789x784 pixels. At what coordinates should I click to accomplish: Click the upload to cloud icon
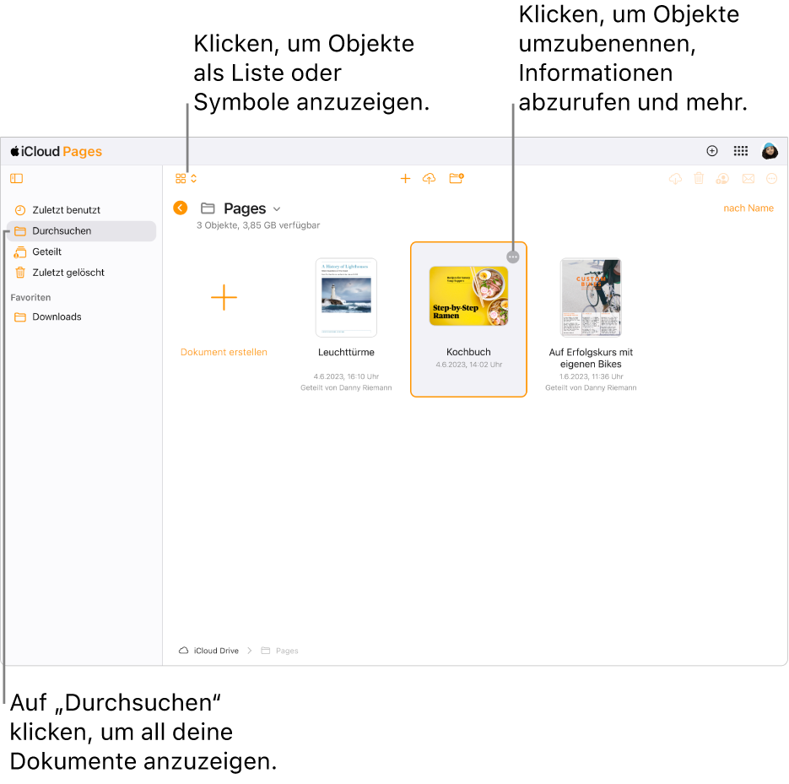click(x=429, y=178)
